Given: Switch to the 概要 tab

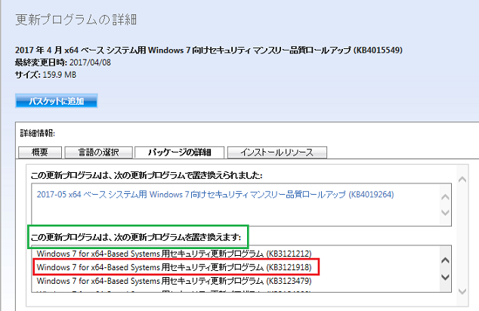Looking at the screenshot, I should pyautogui.click(x=40, y=152).
